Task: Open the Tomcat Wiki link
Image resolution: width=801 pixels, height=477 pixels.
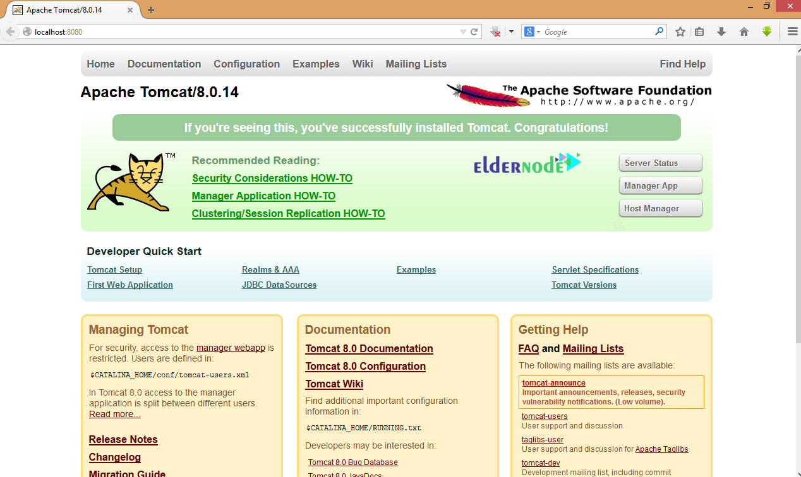Action: [x=334, y=384]
